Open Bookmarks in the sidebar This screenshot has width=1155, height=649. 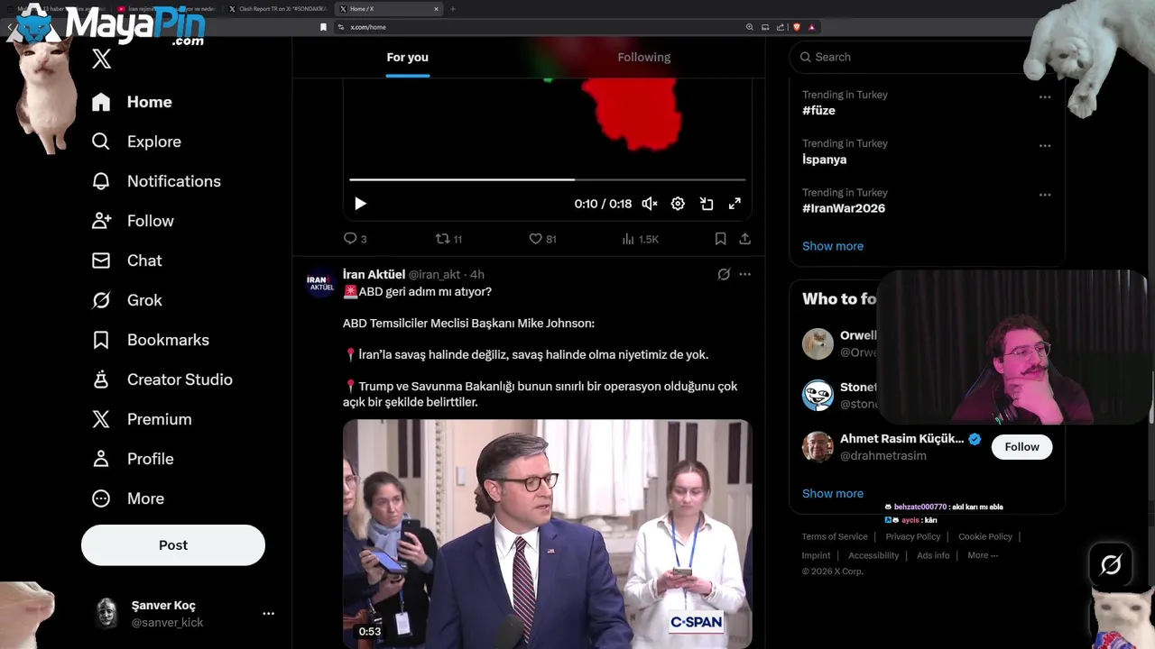click(x=150, y=340)
